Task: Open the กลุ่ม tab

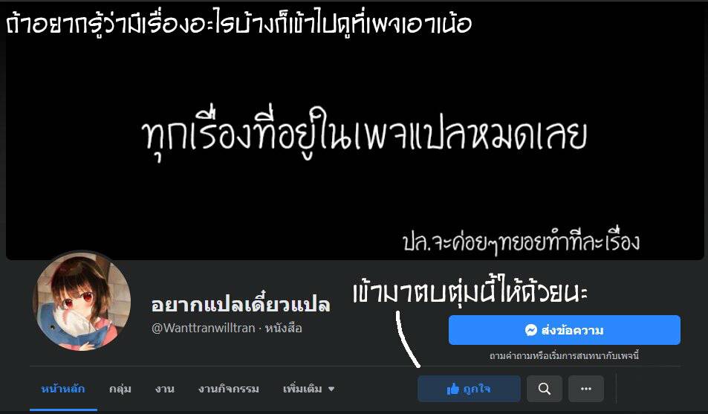Action: [x=120, y=389]
